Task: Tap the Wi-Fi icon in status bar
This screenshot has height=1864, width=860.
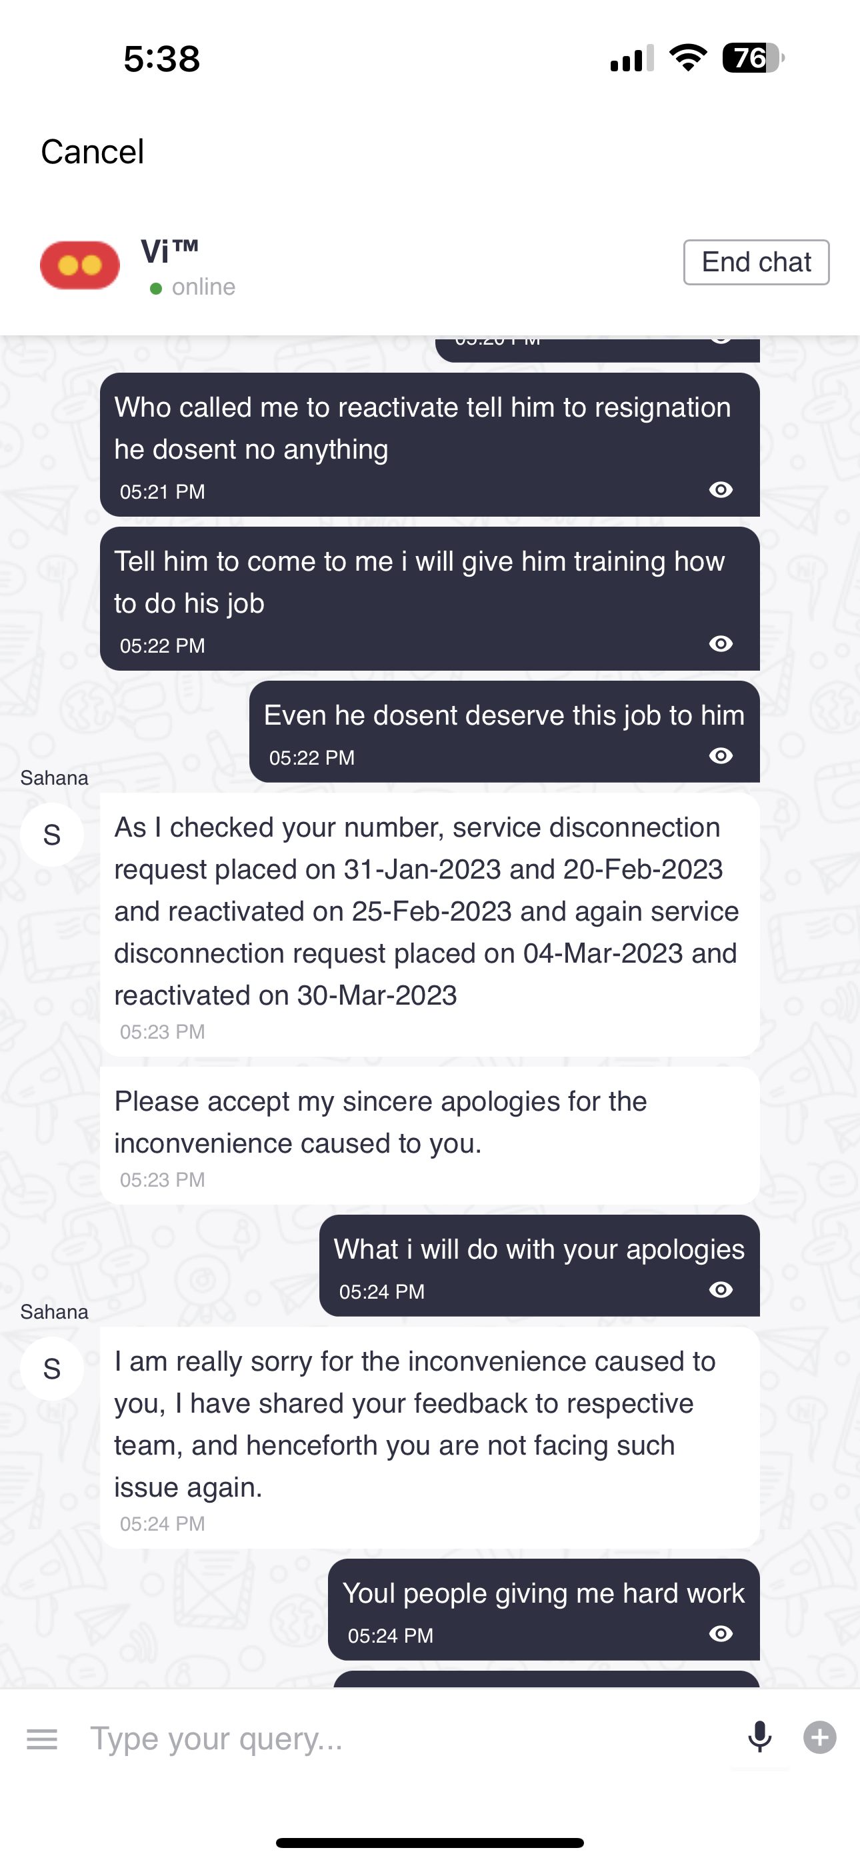Action: pyautogui.click(x=688, y=58)
